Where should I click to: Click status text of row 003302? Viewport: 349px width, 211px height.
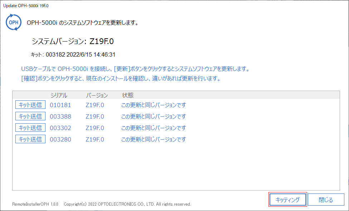[154, 128]
